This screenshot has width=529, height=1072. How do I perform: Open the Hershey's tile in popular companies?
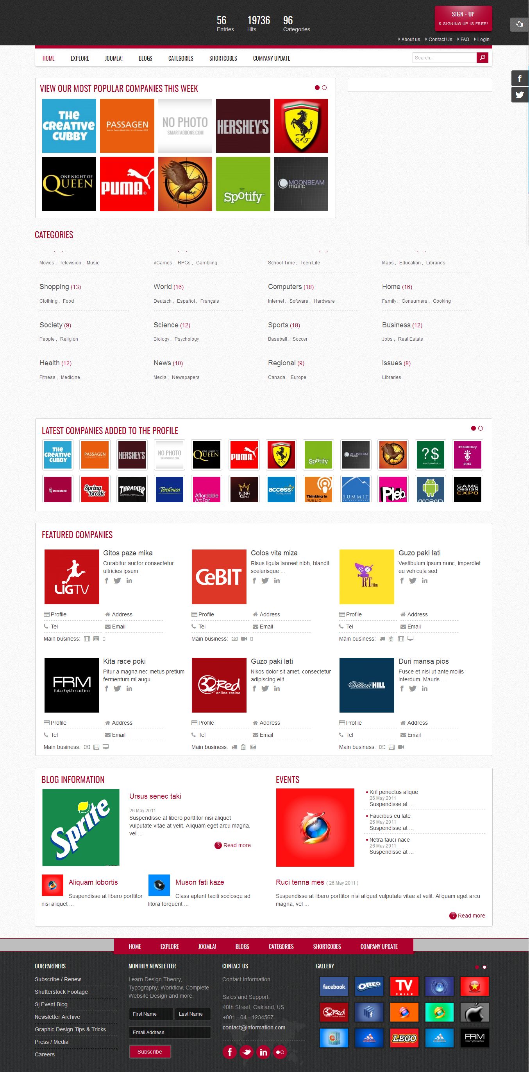coord(243,126)
